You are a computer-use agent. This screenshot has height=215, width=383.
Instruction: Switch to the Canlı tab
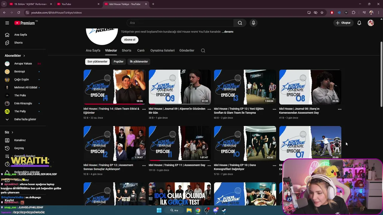pos(141,50)
